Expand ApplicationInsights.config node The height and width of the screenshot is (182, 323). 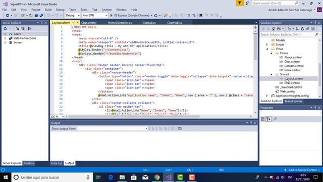267,96
